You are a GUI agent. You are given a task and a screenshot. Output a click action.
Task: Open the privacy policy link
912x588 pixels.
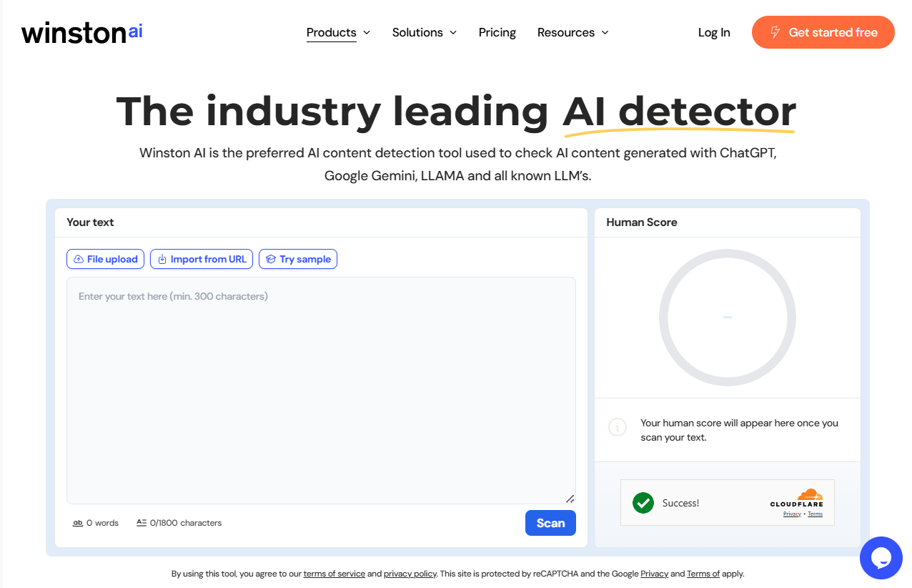410,574
